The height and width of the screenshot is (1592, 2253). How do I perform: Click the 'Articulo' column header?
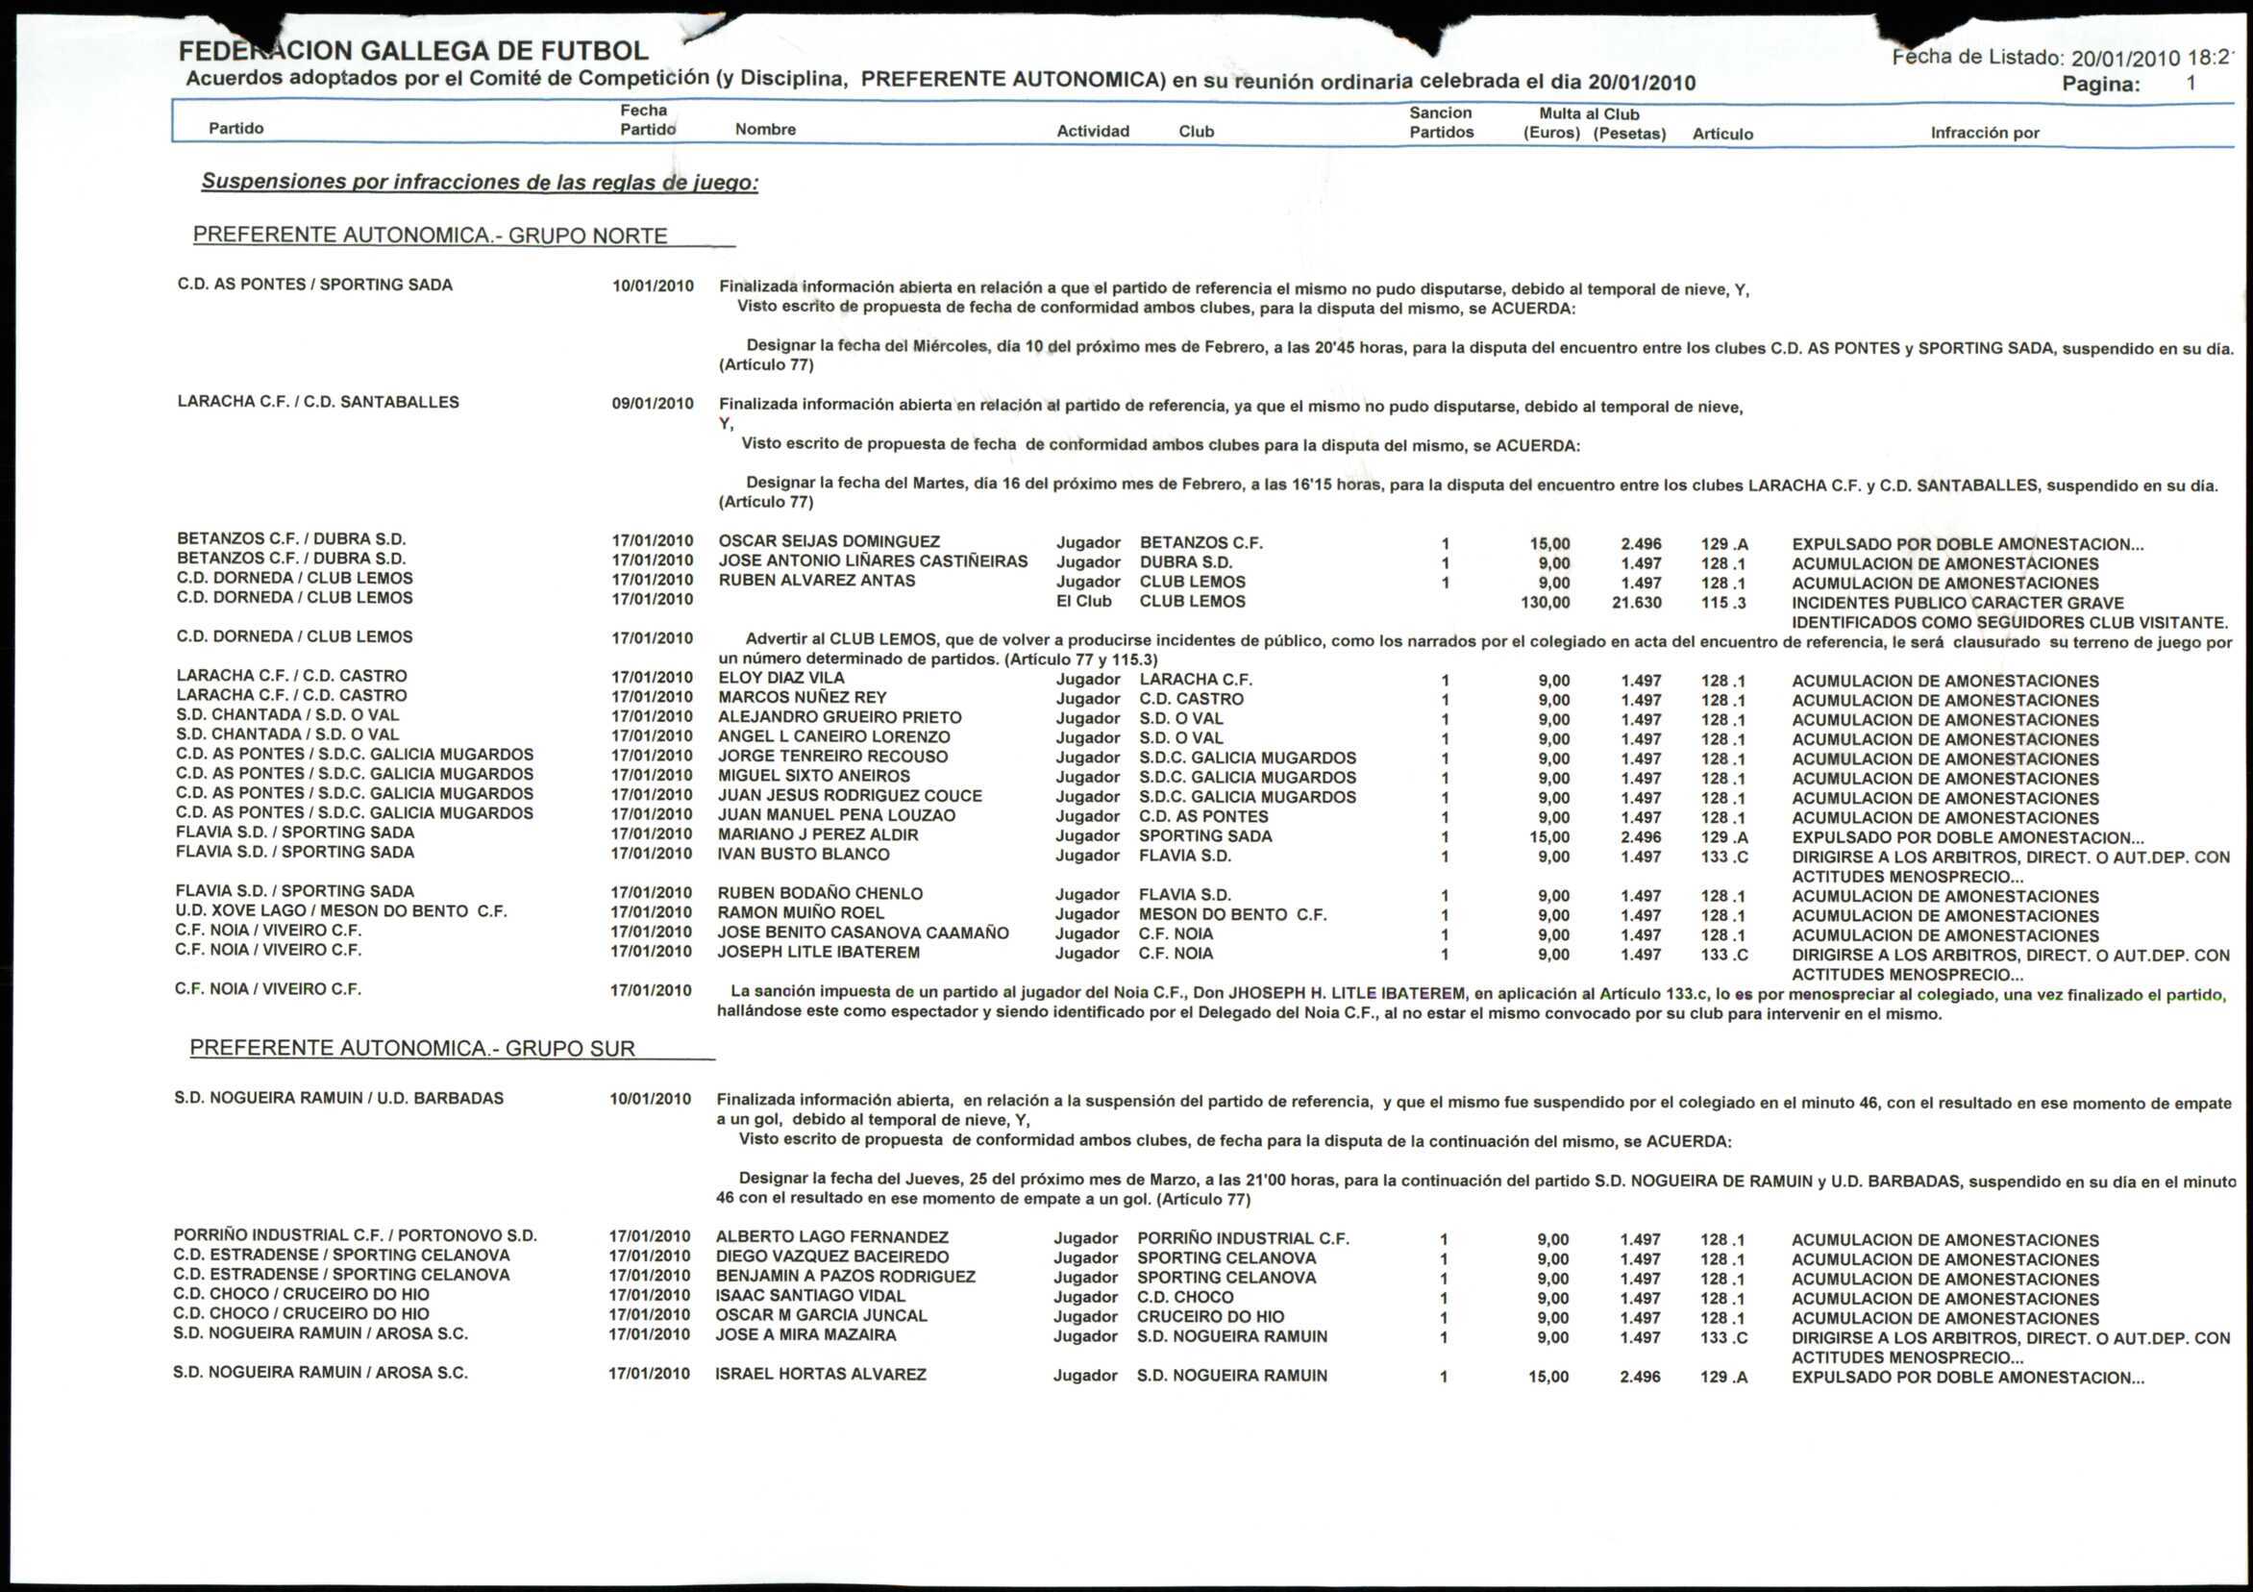(1722, 135)
